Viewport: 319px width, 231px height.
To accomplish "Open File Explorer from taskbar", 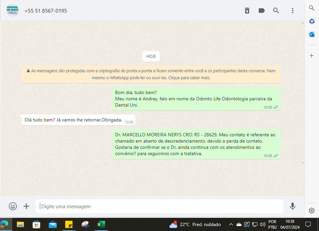I will point(20,224).
